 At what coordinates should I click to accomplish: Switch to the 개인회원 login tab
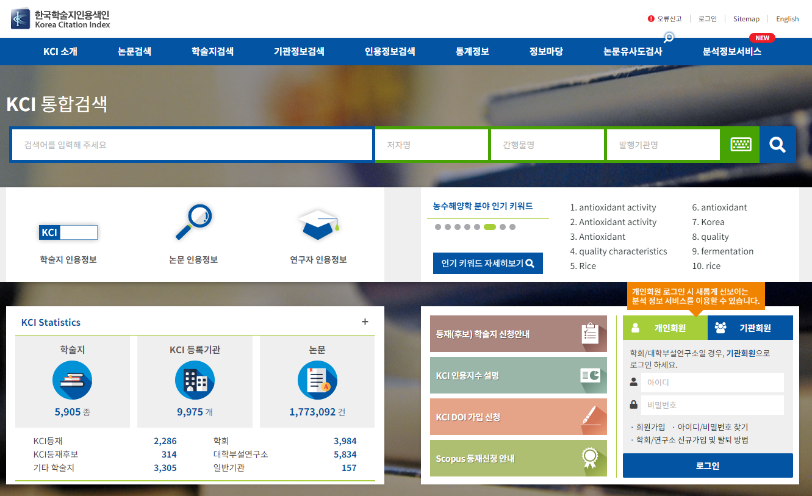[665, 328]
